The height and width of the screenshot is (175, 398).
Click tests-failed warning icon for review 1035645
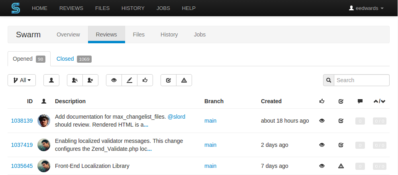(x=341, y=166)
